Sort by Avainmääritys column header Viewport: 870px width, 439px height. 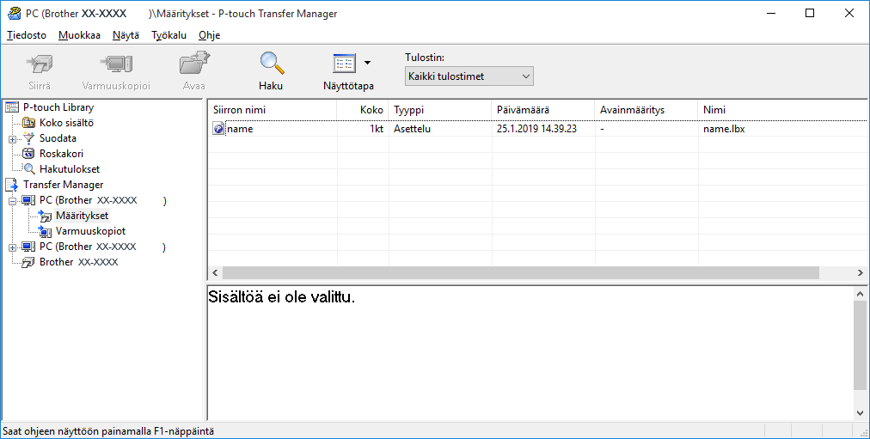(646, 110)
